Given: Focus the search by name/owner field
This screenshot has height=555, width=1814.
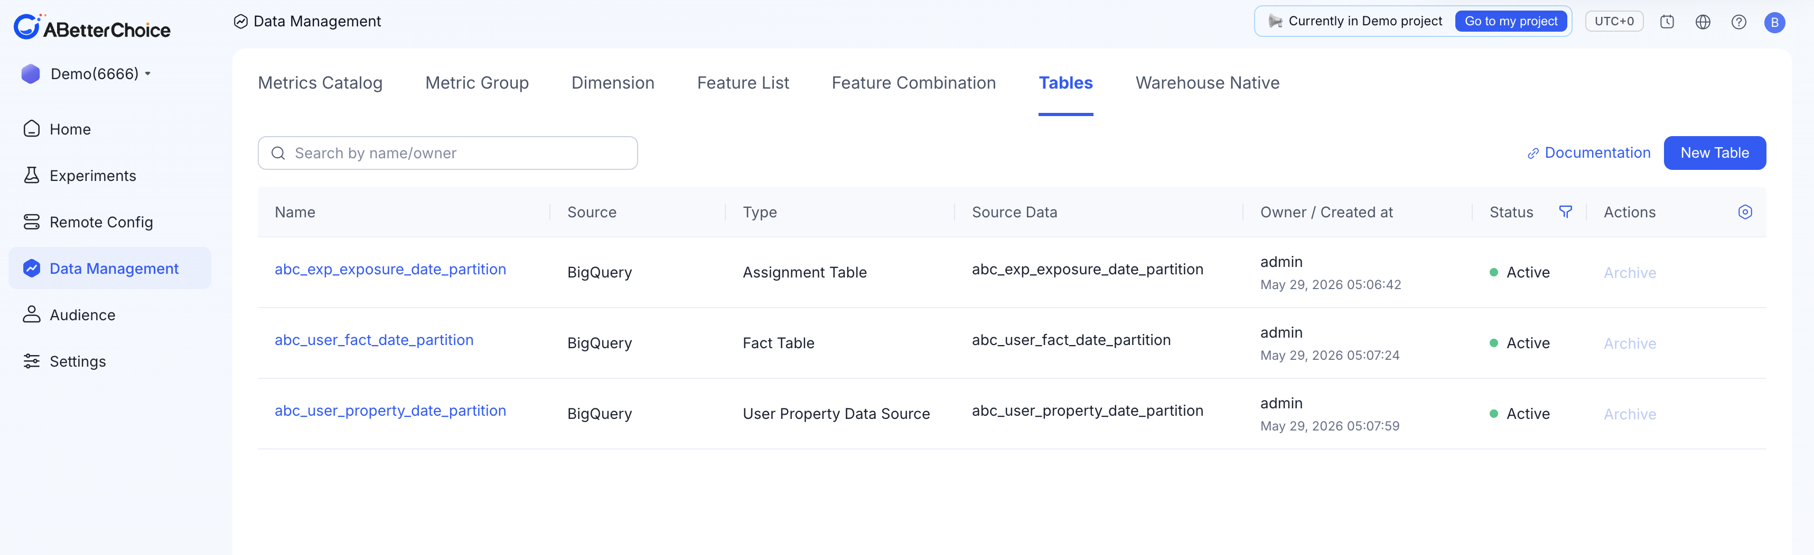Looking at the screenshot, I should click(x=448, y=154).
